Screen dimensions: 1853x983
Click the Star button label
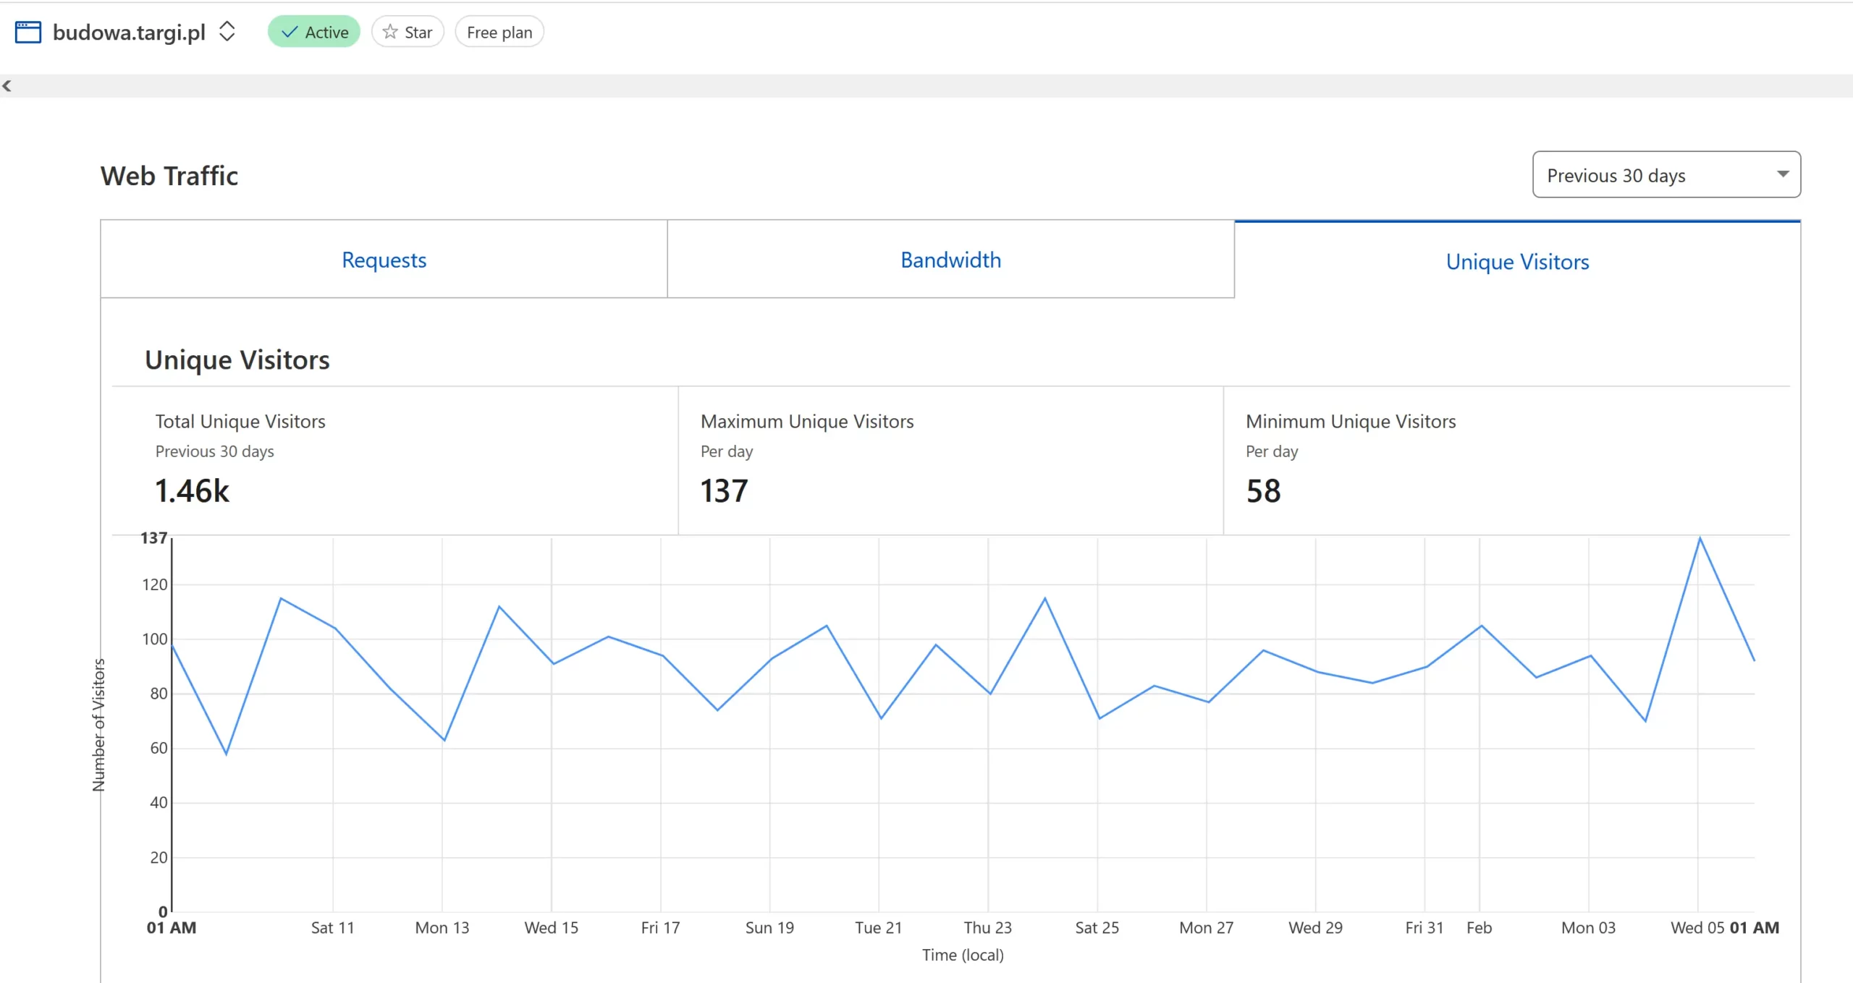click(418, 33)
